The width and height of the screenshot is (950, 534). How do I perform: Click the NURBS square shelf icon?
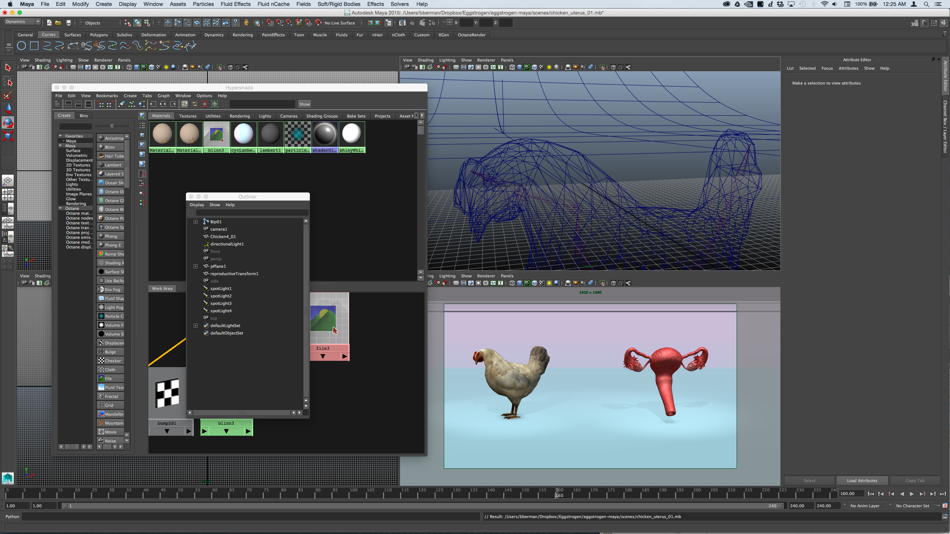coord(34,46)
